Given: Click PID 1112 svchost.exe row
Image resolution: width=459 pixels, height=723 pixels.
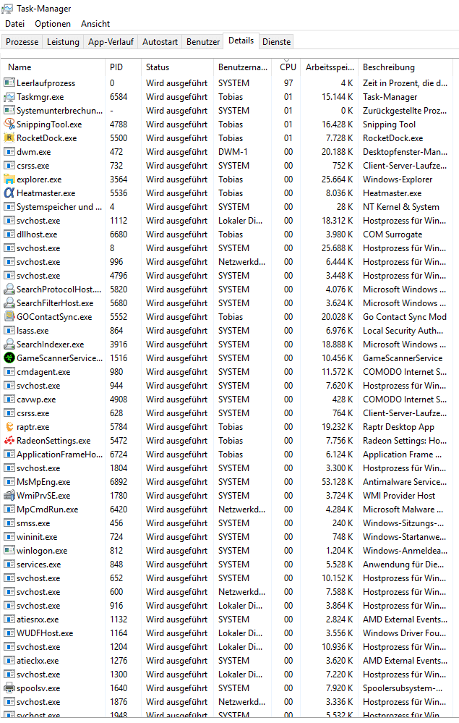Looking at the screenshot, I should coord(228,221).
